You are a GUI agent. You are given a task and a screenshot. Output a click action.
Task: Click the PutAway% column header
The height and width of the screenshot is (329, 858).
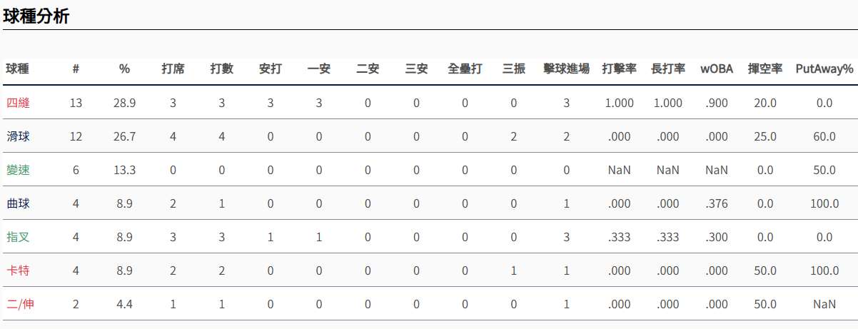[x=824, y=69]
